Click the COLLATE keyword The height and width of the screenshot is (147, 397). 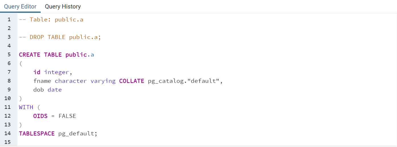click(x=132, y=81)
